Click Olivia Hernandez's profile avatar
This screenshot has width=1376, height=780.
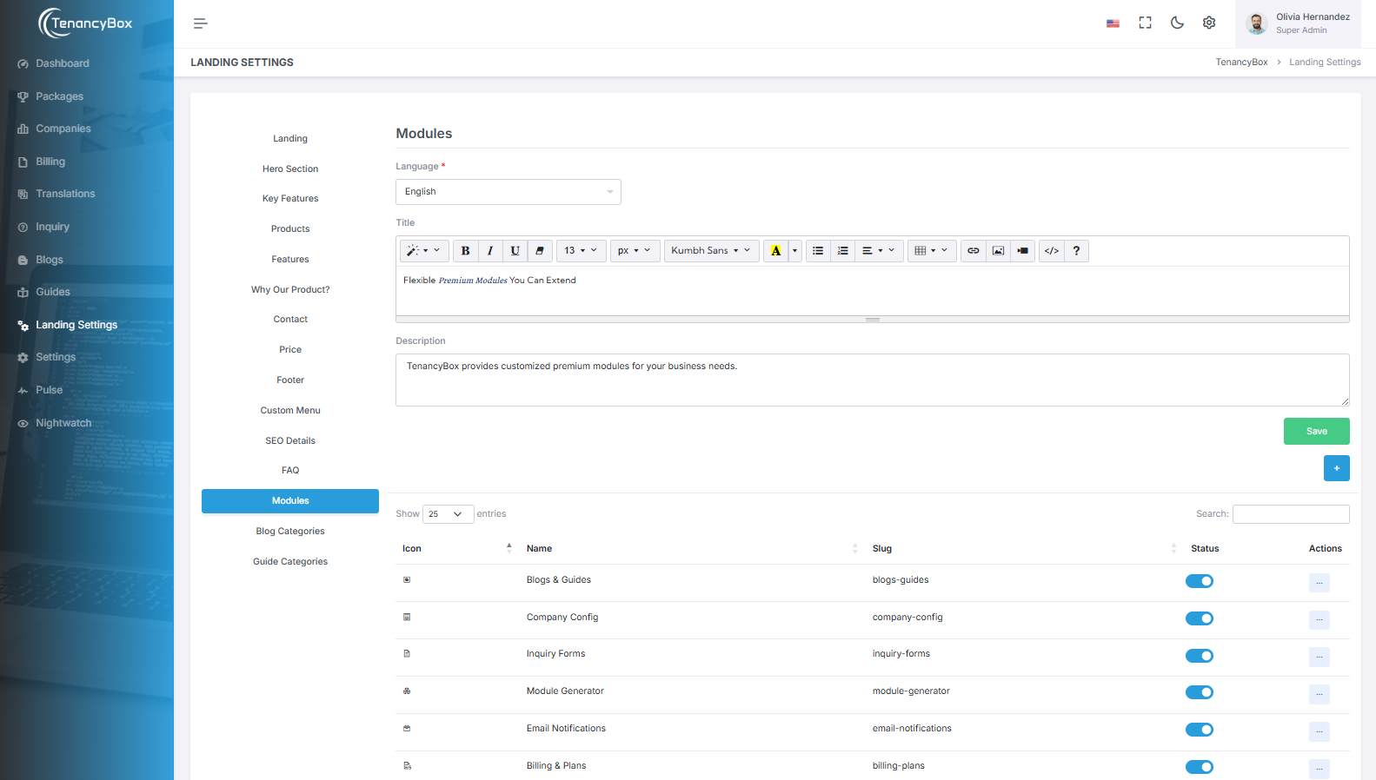1257,23
